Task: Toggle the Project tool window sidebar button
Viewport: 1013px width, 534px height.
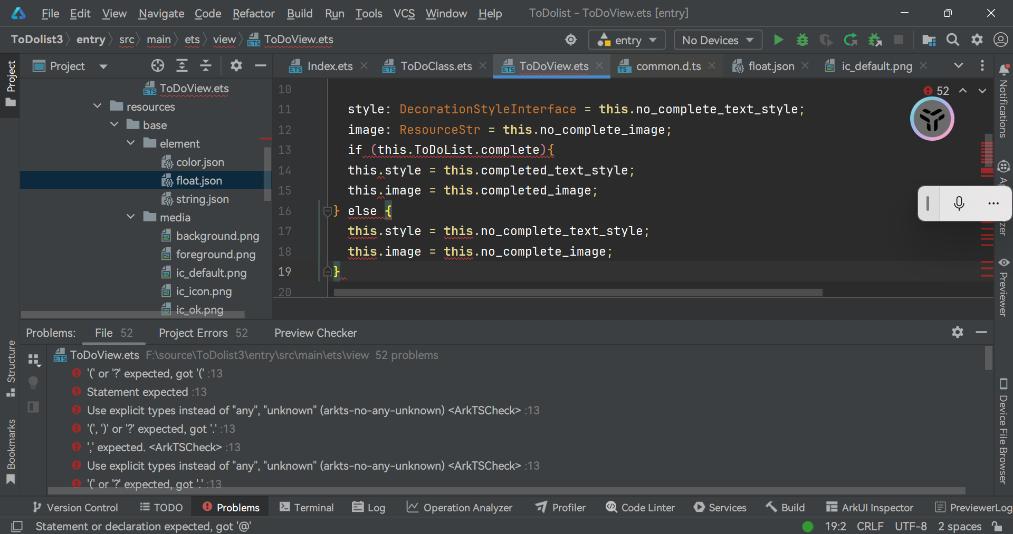Action: pos(11,83)
